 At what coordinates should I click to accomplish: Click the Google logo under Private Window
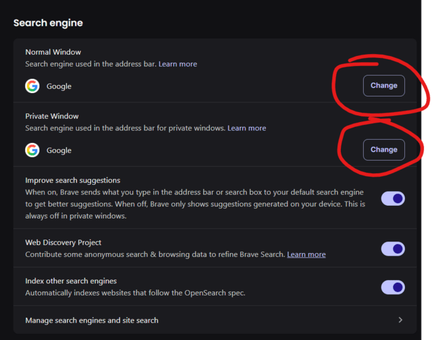[x=32, y=150]
